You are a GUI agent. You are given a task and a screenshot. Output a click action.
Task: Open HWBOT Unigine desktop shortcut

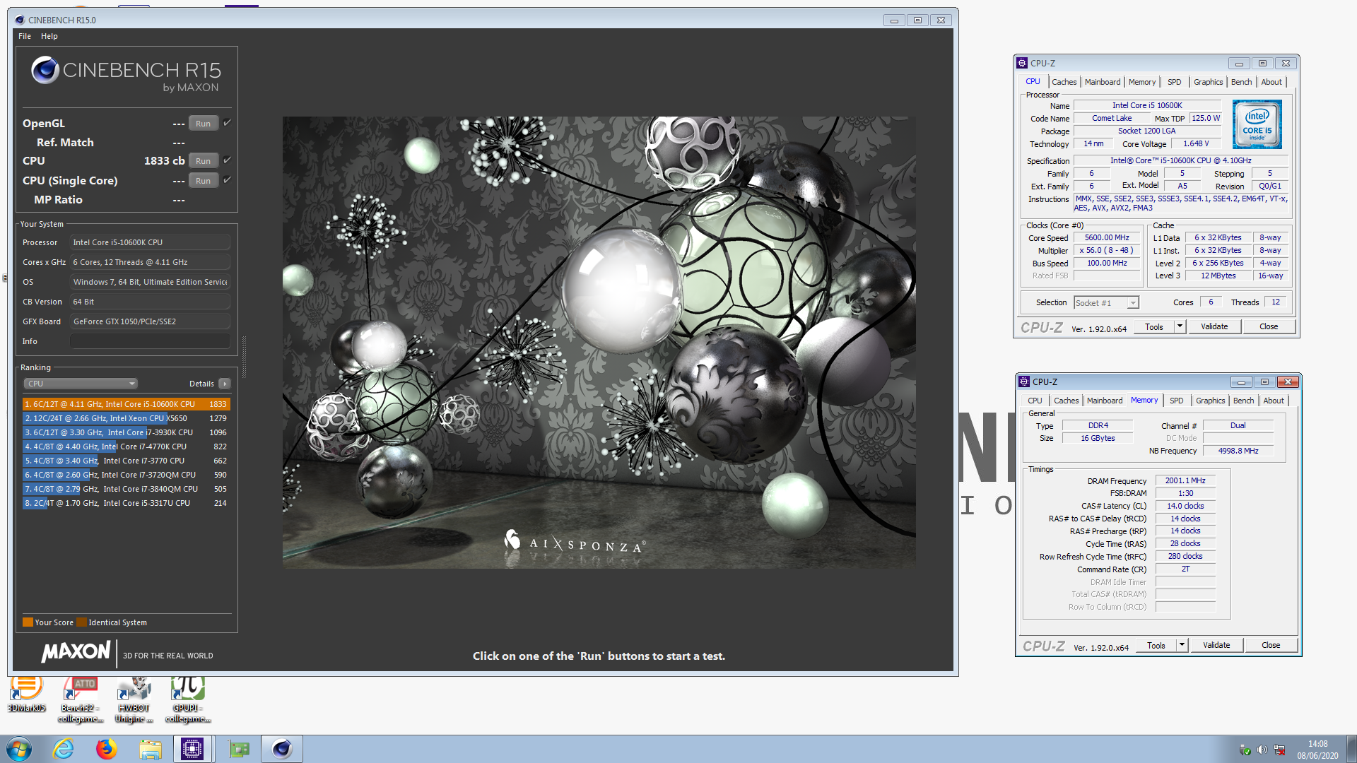point(134,699)
